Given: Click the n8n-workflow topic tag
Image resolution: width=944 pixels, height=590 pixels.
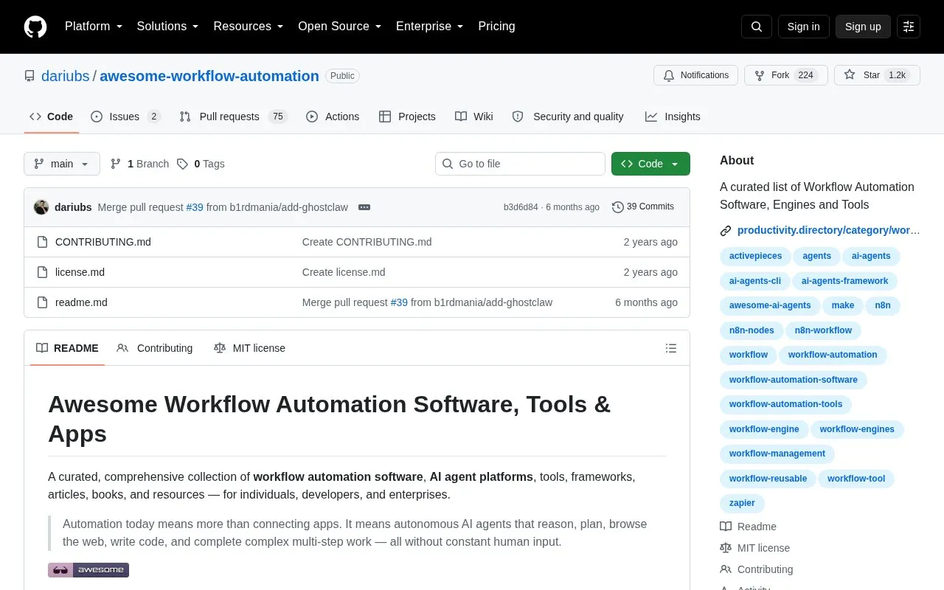Looking at the screenshot, I should pos(823,330).
